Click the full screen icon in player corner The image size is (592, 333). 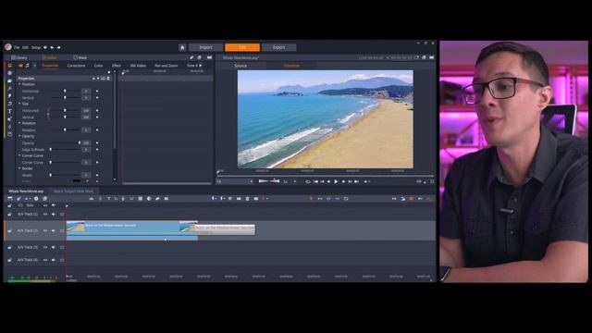[432, 181]
